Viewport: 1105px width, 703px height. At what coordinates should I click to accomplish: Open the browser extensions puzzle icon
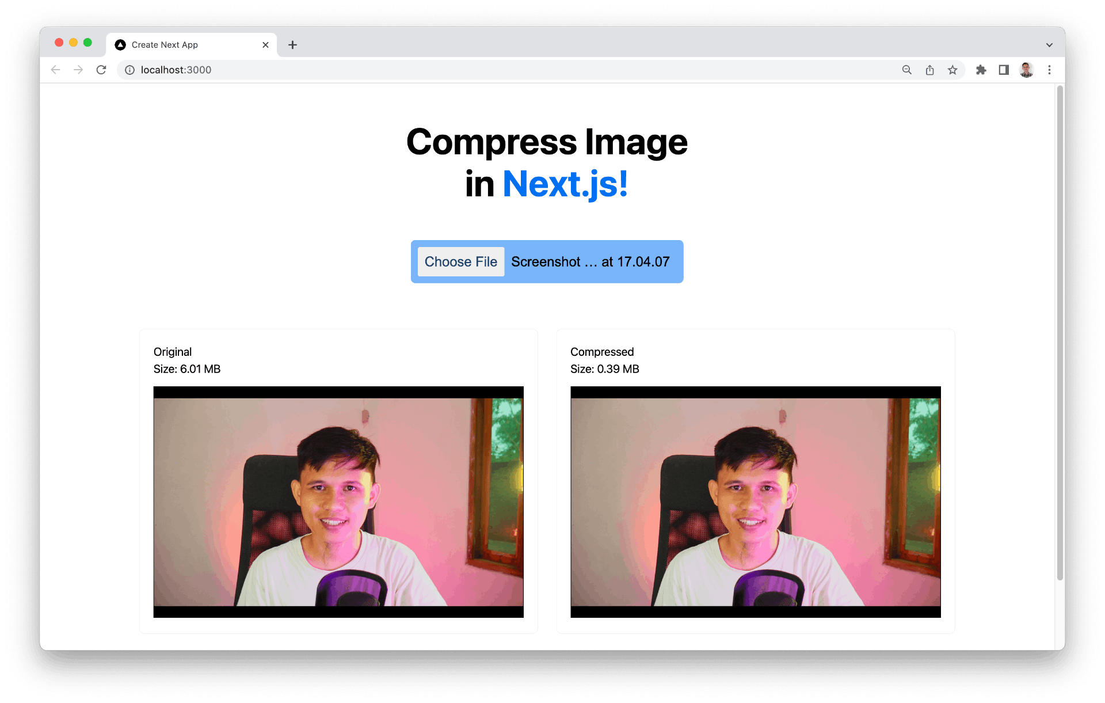[981, 70]
